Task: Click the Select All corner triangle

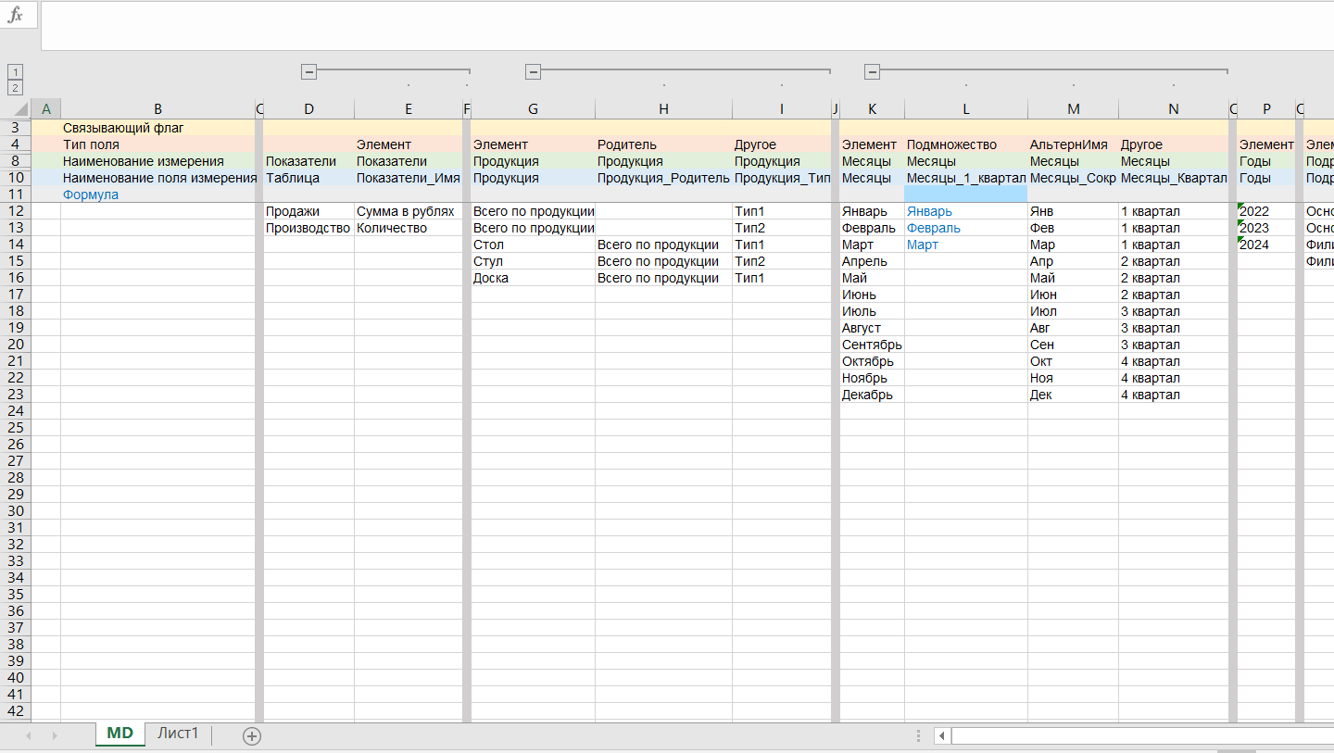Action: pos(16,109)
